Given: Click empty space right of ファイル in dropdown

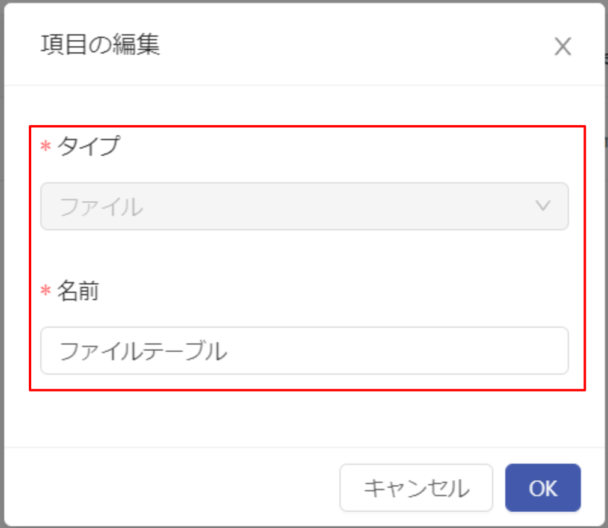Looking at the screenshot, I should coord(338,206).
